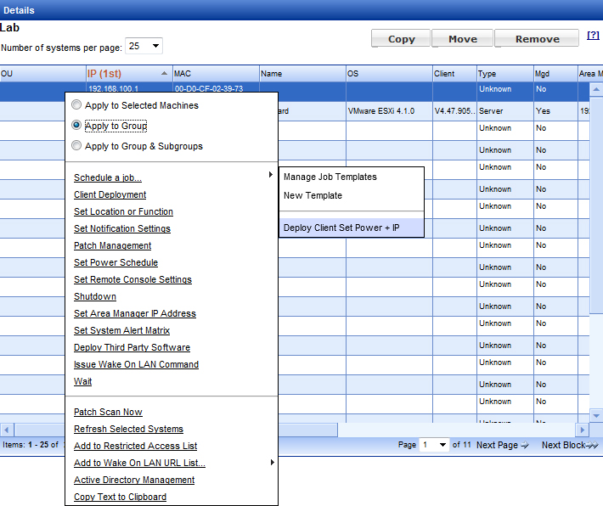Click the Move button
Image resolution: width=603 pixels, height=506 pixels.
point(462,39)
